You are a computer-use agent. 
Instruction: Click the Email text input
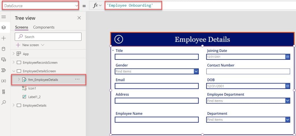click(157, 86)
